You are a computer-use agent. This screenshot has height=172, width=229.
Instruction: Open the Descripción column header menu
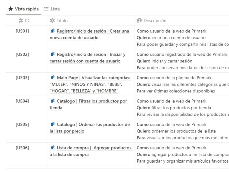tap(181, 21)
